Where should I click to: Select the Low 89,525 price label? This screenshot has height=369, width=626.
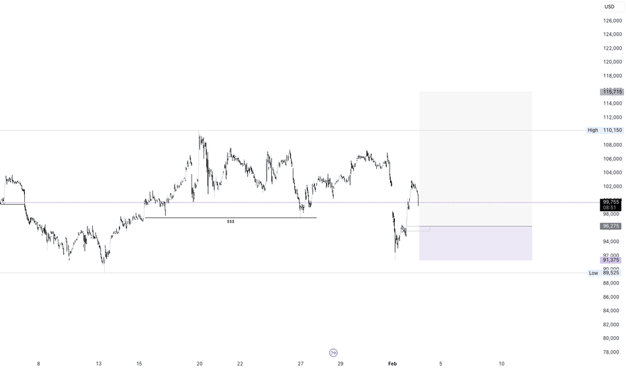605,273
